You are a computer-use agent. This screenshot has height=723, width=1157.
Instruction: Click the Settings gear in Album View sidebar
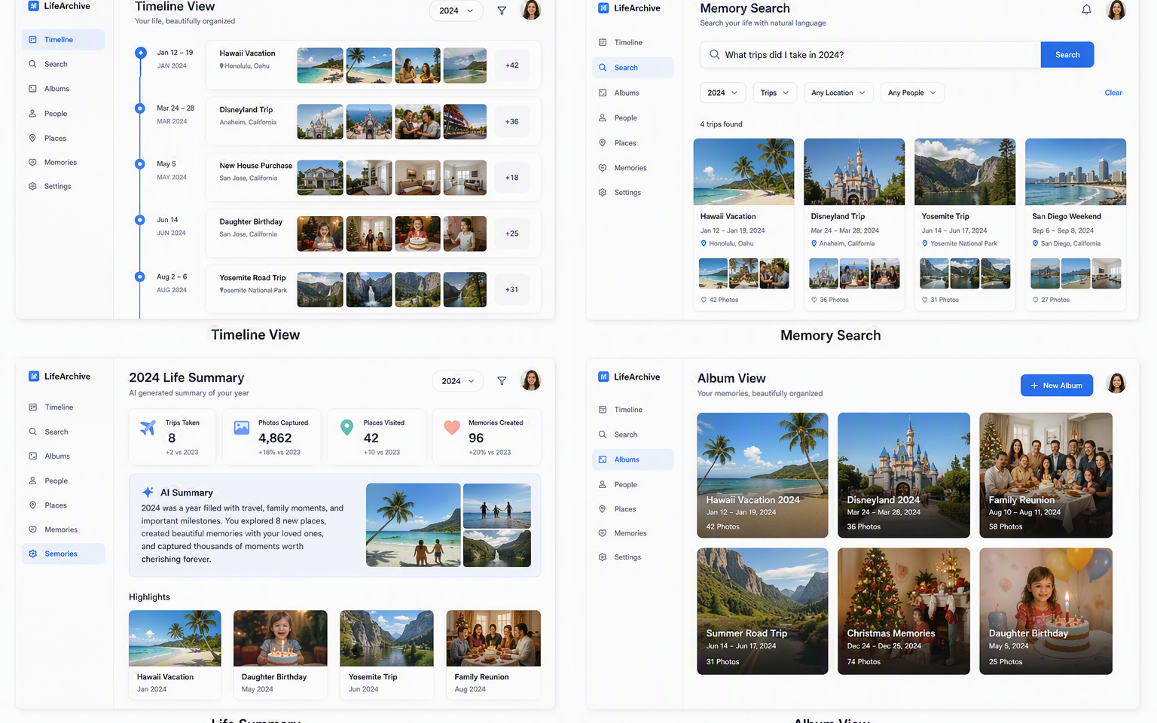(x=603, y=557)
